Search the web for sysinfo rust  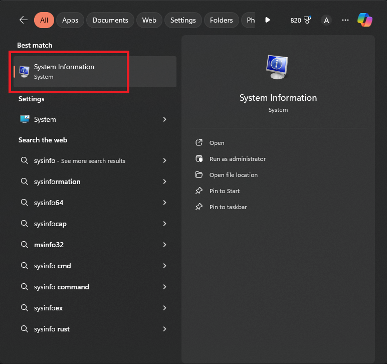point(52,329)
